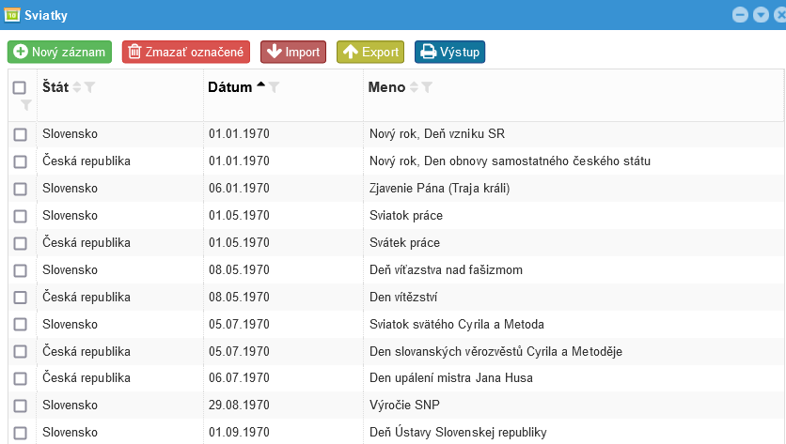Click the Nový záznam button
This screenshot has width=786, height=444.
[x=59, y=53]
